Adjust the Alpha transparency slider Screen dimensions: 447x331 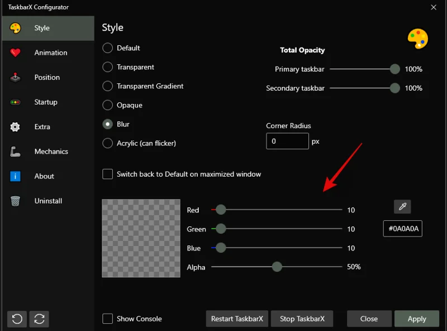point(277,267)
